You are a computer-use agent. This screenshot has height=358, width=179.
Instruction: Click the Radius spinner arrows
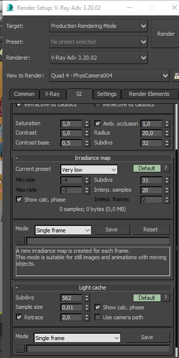(167, 134)
